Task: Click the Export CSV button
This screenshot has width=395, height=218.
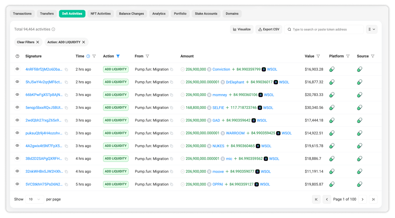Action: (x=269, y=29)
